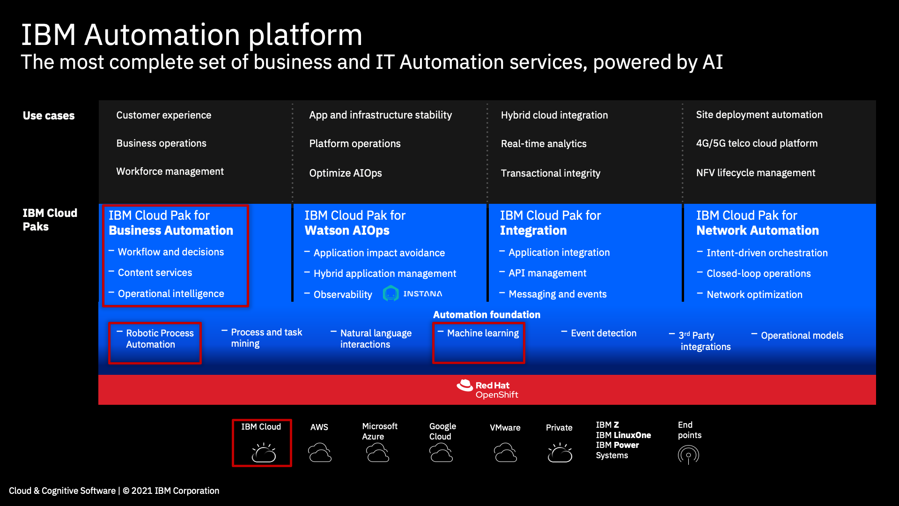Click 'Application impact avoidance' text
Image resolution: width=899 pixels, height=506 pixels.
tap(379, 253)
